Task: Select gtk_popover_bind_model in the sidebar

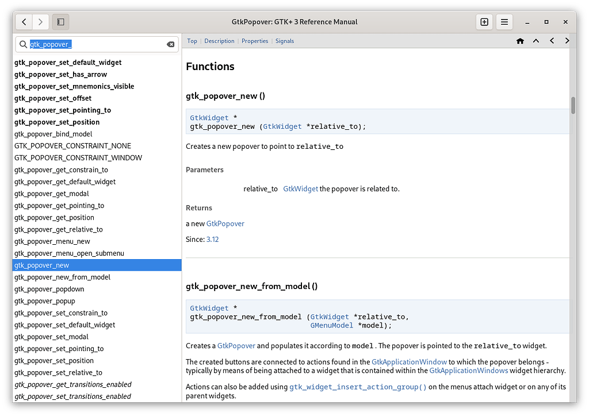Action: click(52, 134)
